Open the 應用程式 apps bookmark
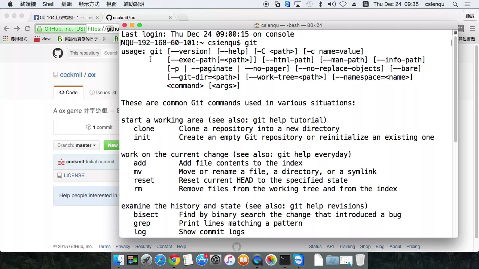Image resolution: width=479 pixels, height=269 pixels. click(15, 39)
